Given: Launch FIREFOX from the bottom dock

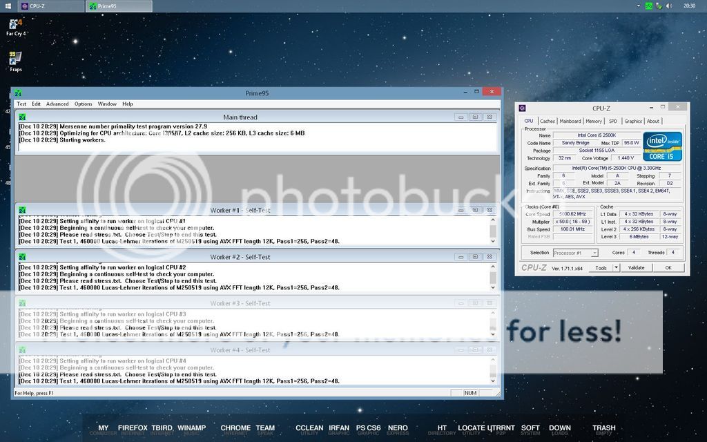Looking at the screenshot, I should [x=133, y=430].
